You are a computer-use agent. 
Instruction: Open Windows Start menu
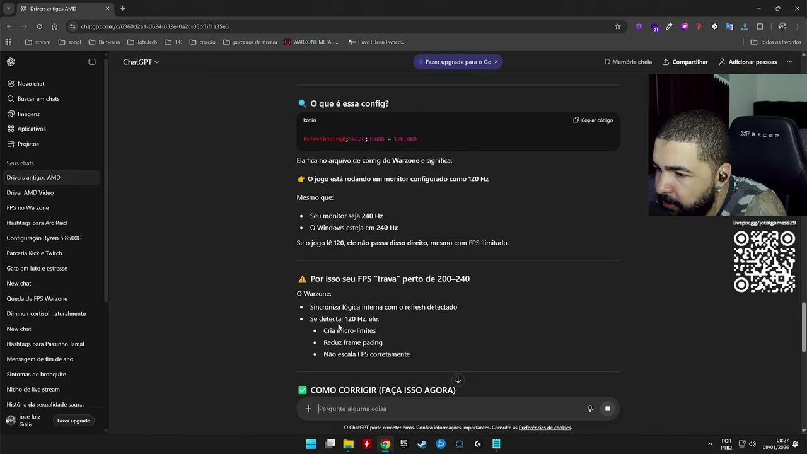click(311, 444)
